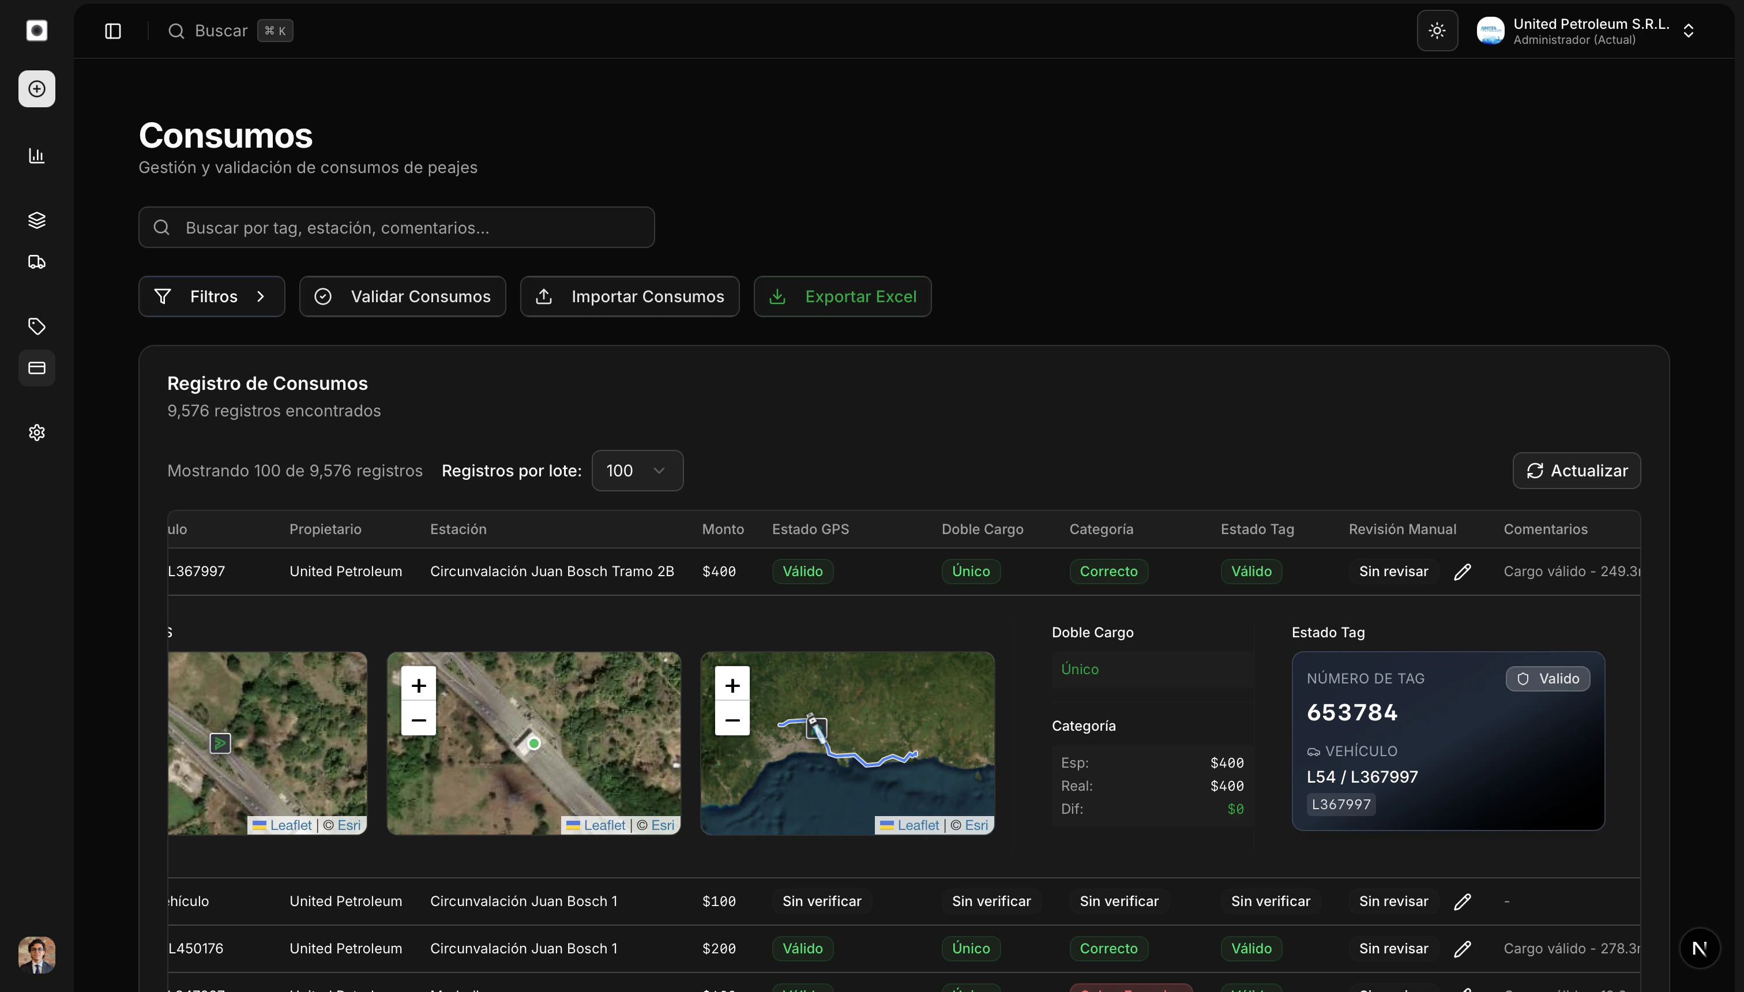Click the plus circle icon in sidebar
This screenshot has height=992, width=1744.
pyautogui.click(x=37, y=89)
